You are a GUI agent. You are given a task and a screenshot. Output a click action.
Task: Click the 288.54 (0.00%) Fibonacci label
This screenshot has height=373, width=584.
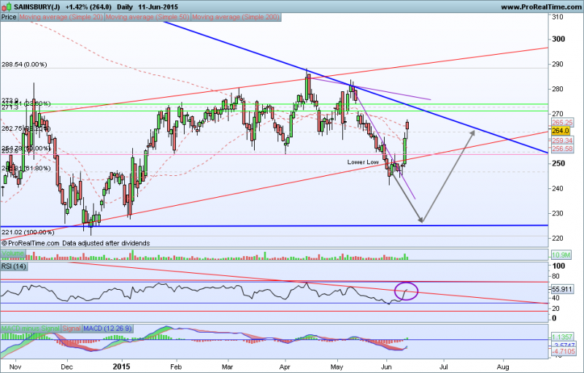click(x=24, y=64)
